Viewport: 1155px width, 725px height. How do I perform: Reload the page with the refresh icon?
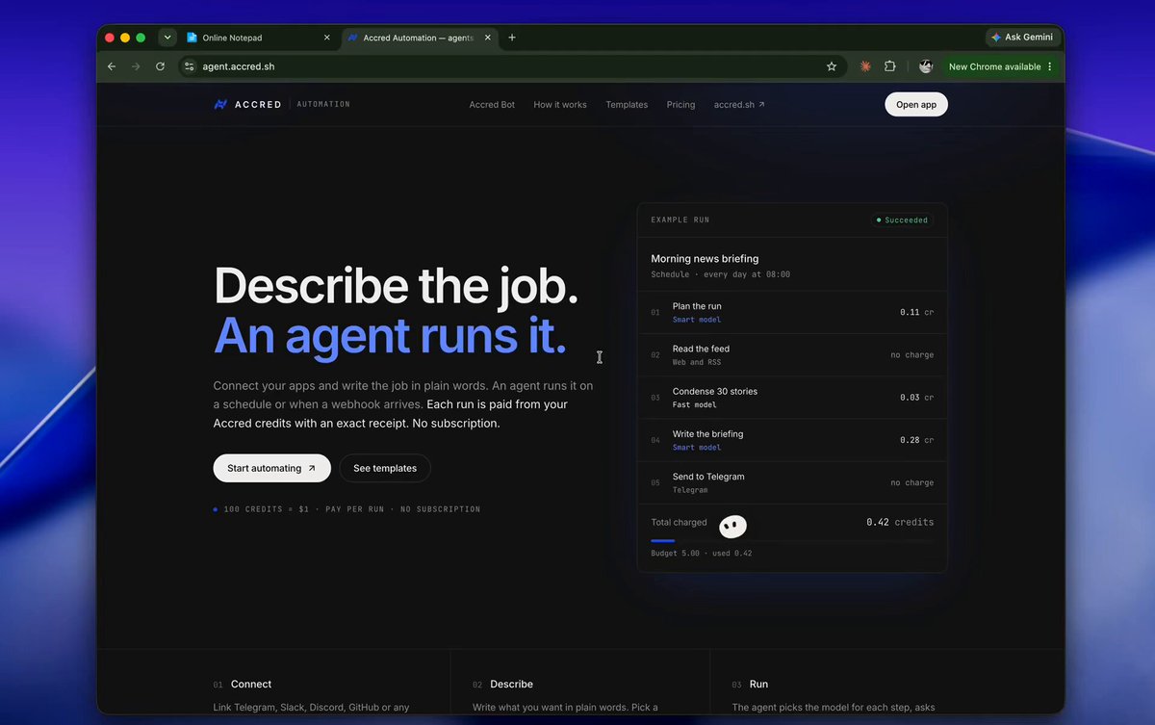pos(160,66)
